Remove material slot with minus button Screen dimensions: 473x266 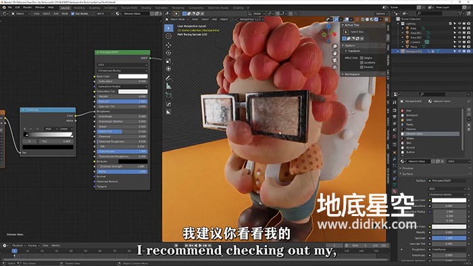[x=469, y=115]
